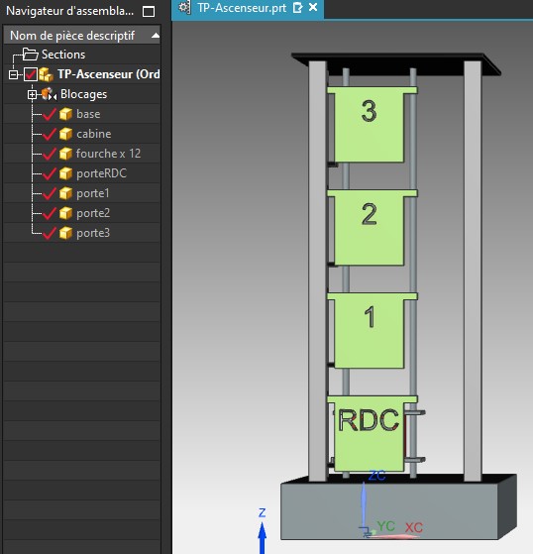533x554 pixels.
Task: Click the open-in-window icon on the tab
Action: click(298, 7)
